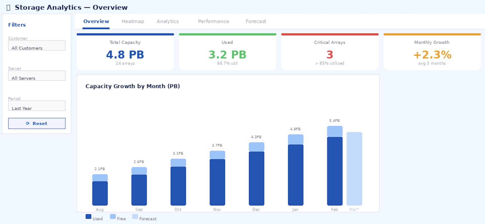Click the August free bar segment

(x=100, y=178)
